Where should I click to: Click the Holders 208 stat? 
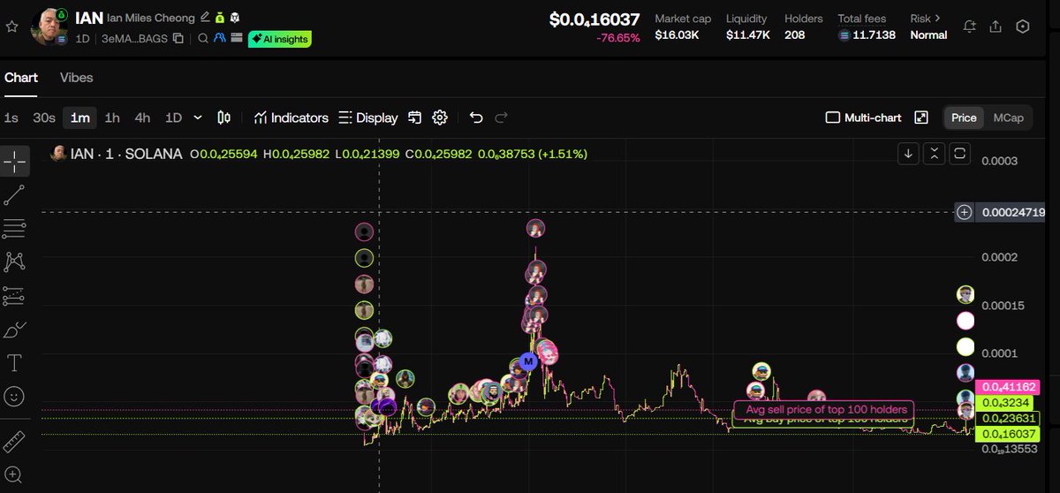(803, 27)
